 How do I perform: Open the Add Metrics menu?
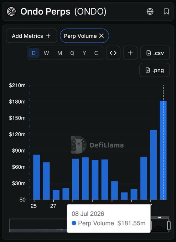[31, 36]
